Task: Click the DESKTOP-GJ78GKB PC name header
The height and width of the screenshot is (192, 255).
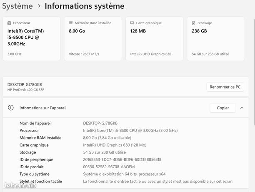Action: [25, 85]
